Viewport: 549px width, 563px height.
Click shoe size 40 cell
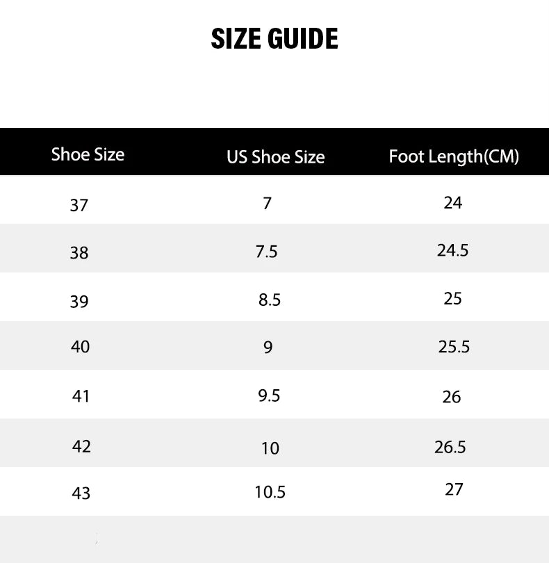(x=81, y=346)
